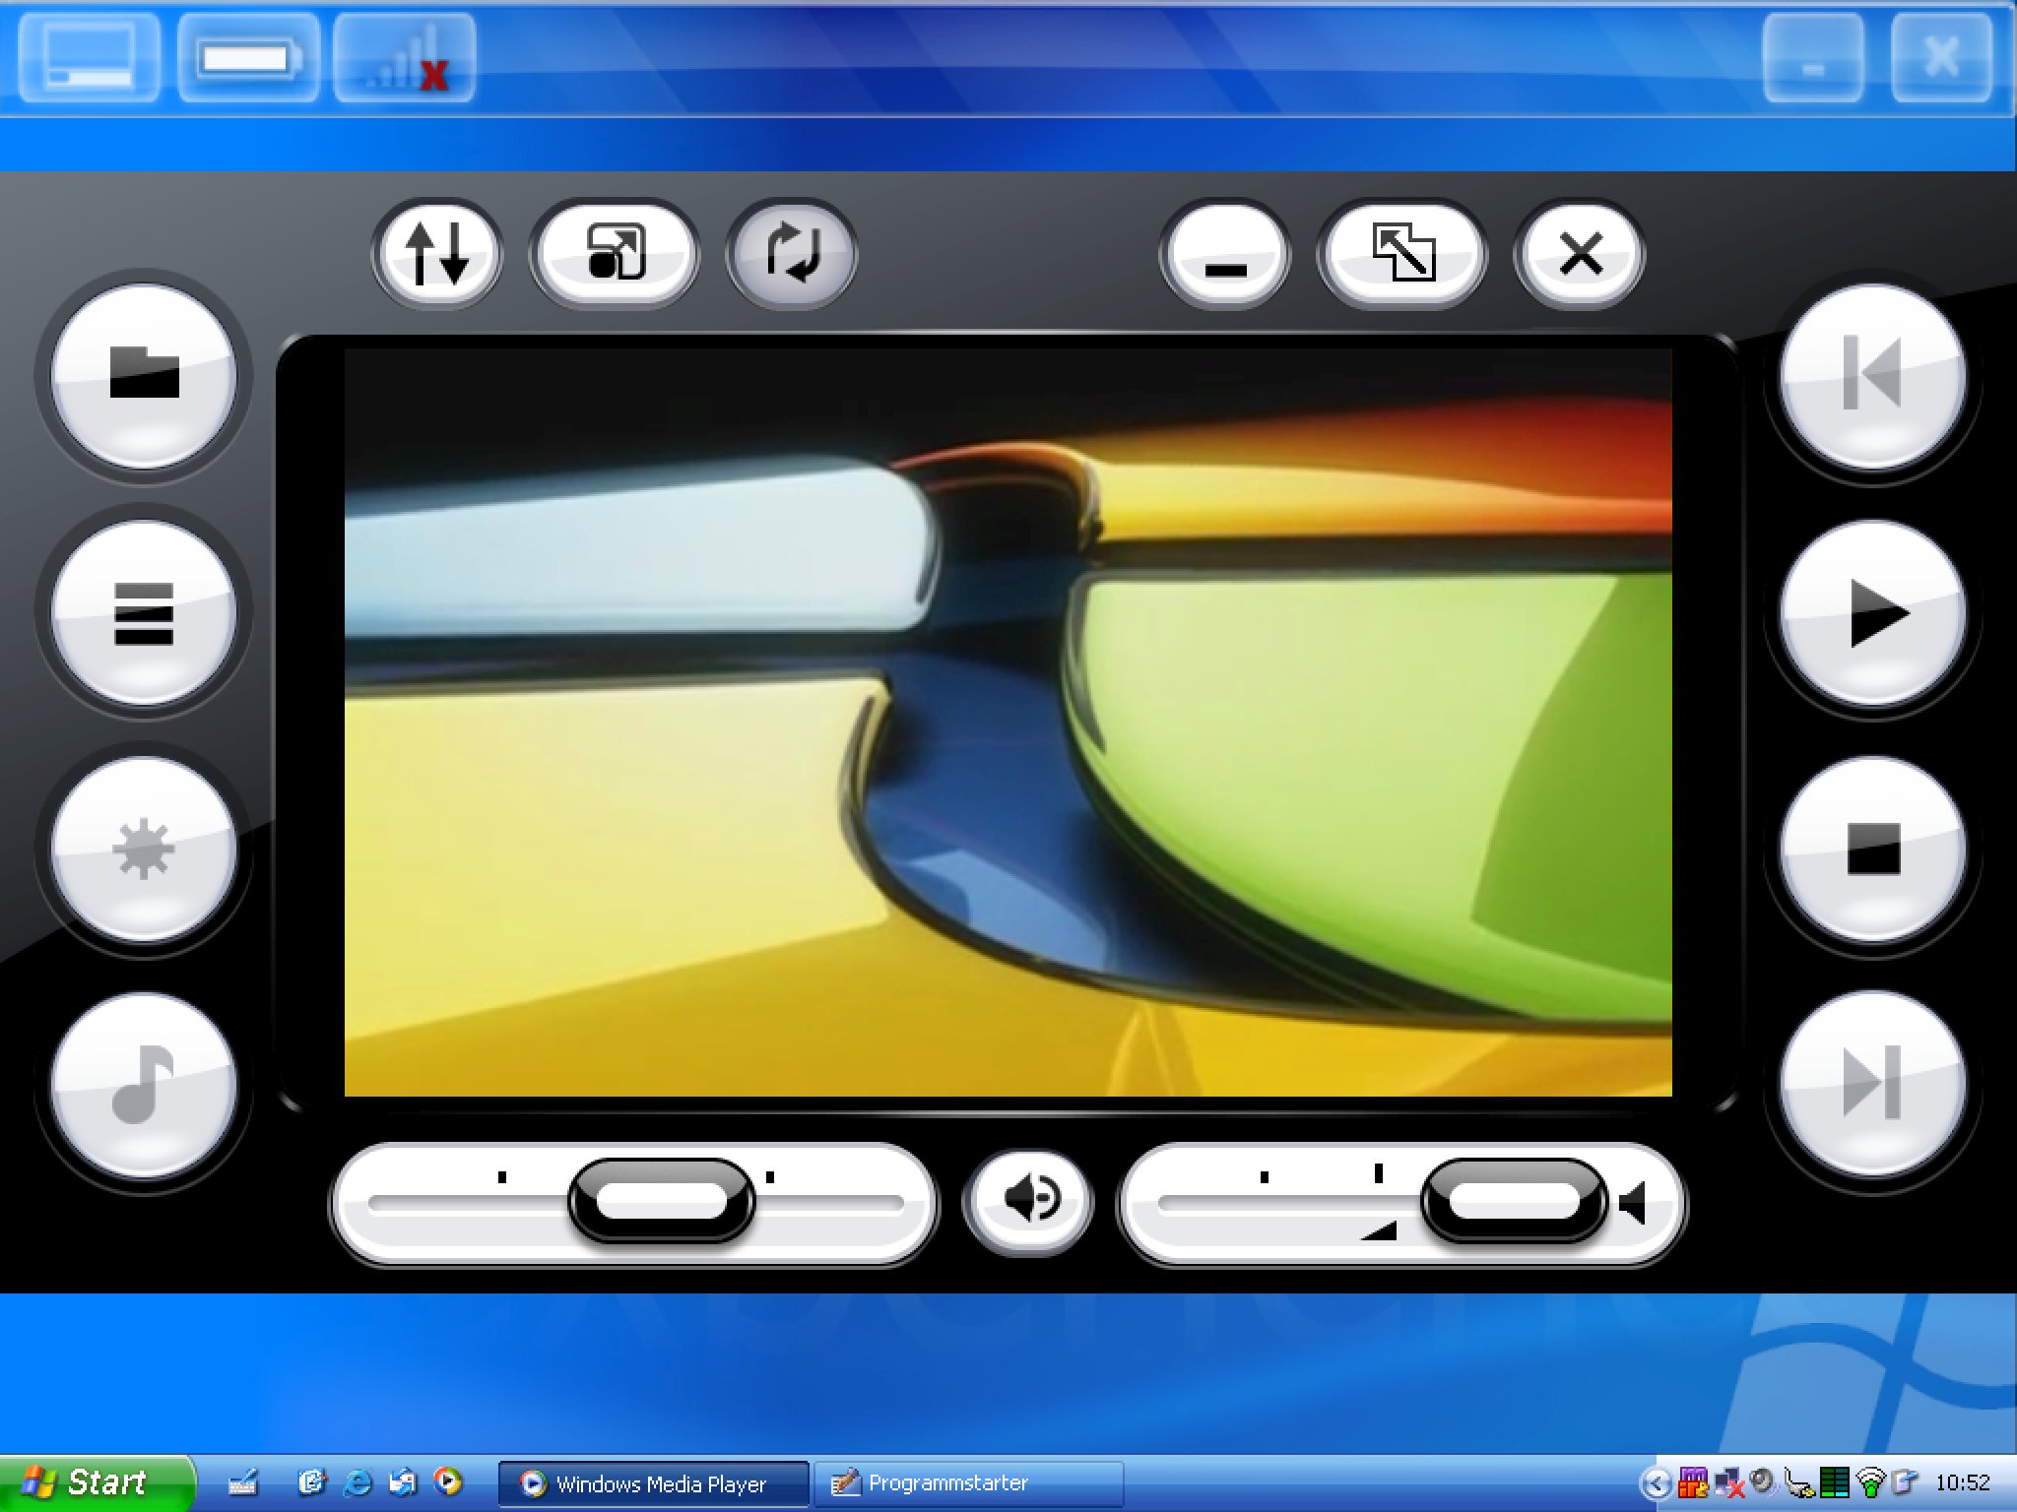Viewport: 2017px width, 1512px height.
Task: Minimize the media player skin
Action: point(1225,254)
